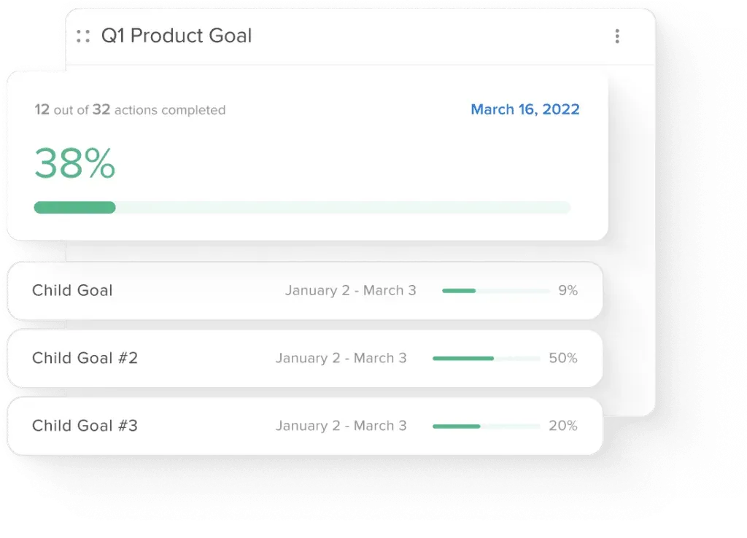Grab the drag handle beside Q1 Product Goal
Screen dimensions: 747x538
(83, 36)
